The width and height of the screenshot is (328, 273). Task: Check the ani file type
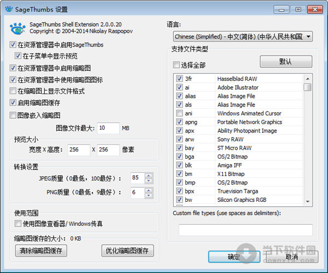tap(179, 113)
